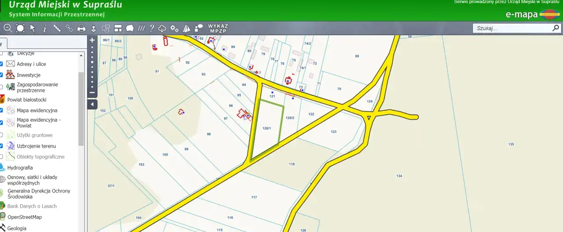Expand the Hydrografia layer group
The width and height of the screenshot is (563, 232).
tap(20, 167)
